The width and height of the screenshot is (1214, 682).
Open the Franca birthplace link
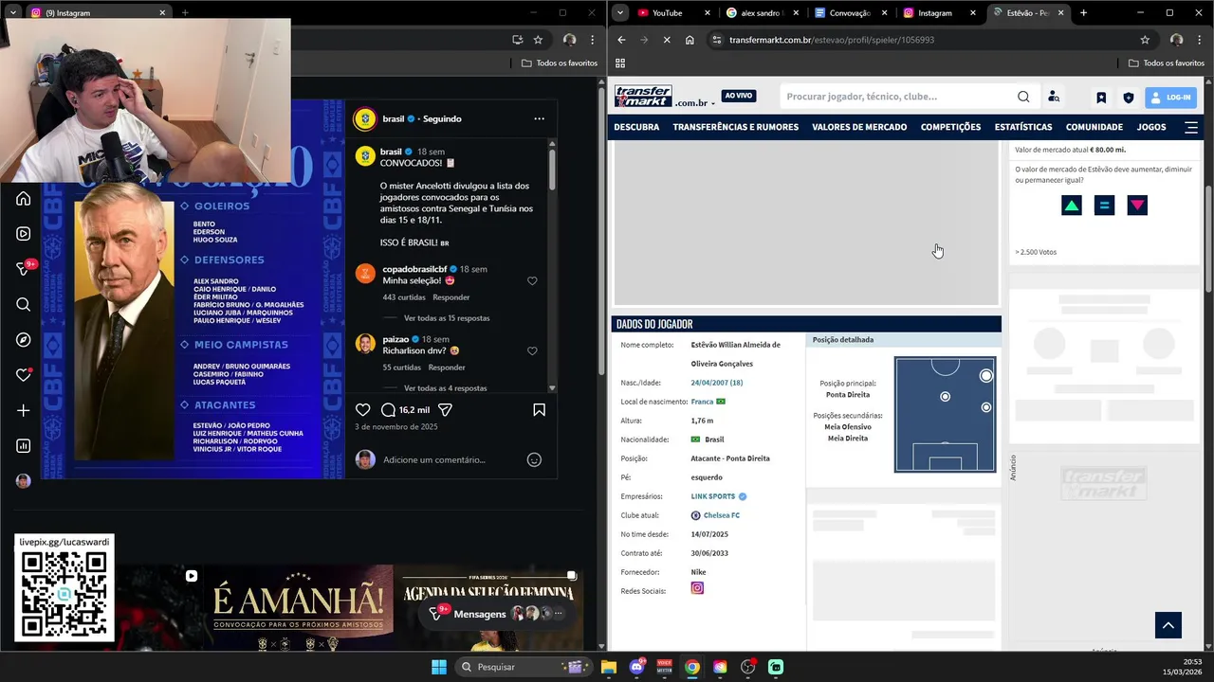point(702,402)
